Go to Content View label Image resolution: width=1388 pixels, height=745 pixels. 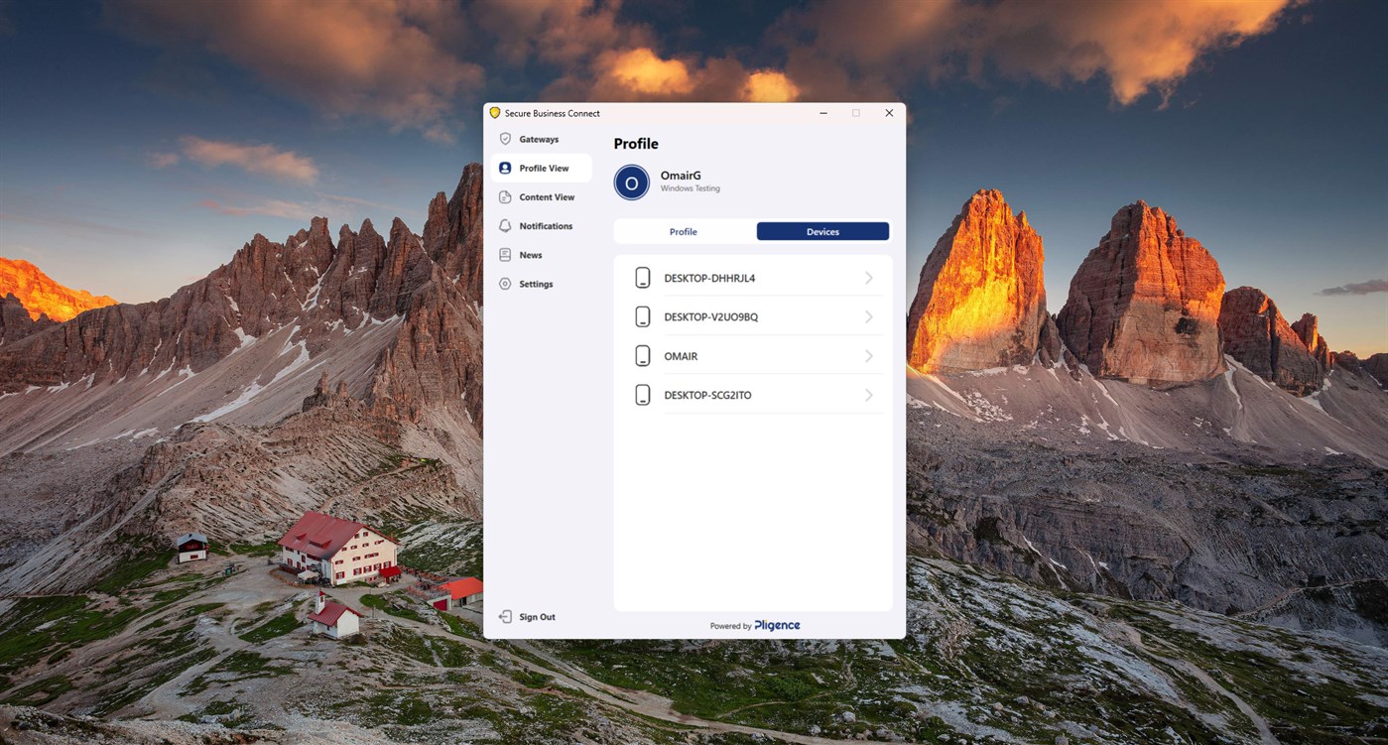[x=547, y=197]
